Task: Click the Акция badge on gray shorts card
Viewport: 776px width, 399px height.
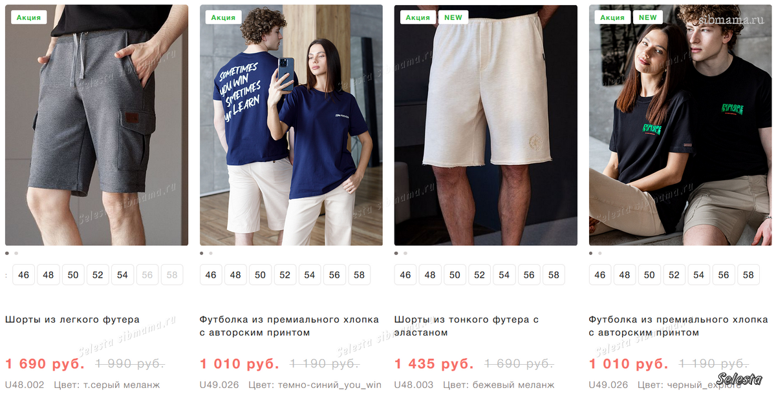Action: point(28,17)
